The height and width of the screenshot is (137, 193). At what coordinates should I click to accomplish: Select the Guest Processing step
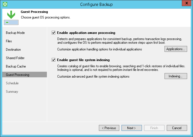[18, 75]
